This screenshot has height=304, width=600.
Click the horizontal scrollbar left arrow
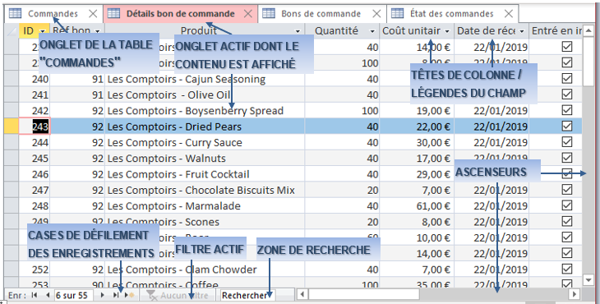point(302,294)
